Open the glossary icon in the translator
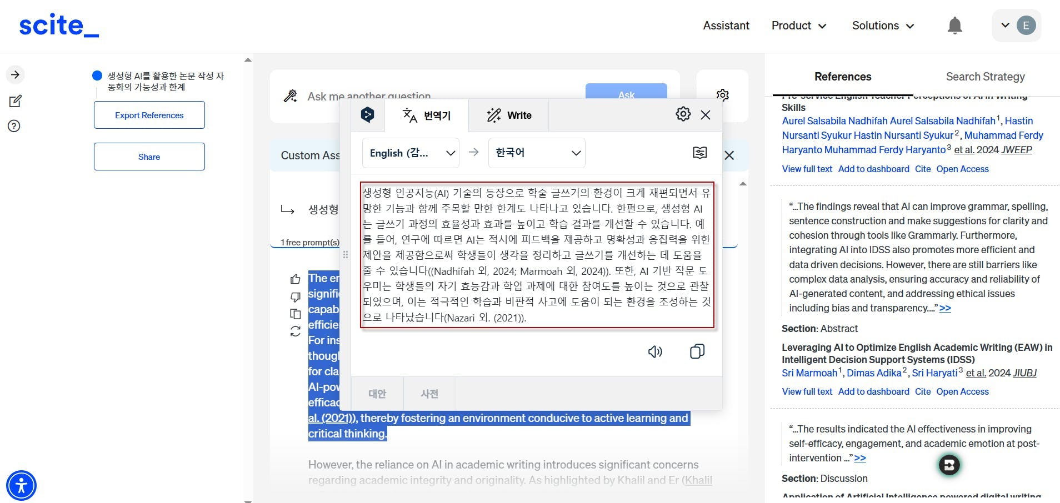Image resolution: width=1060 pixels, height=503 pixels. (x=700, y=153)
